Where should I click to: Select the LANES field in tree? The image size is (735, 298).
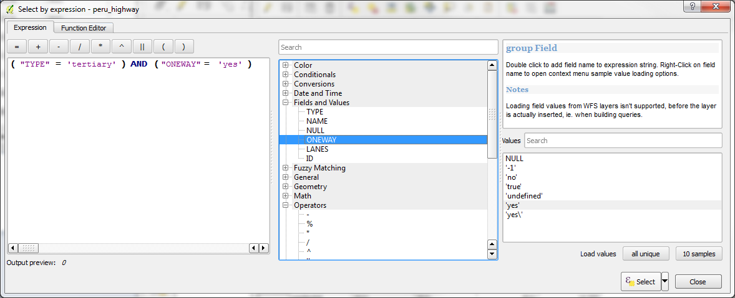[317, 149]
